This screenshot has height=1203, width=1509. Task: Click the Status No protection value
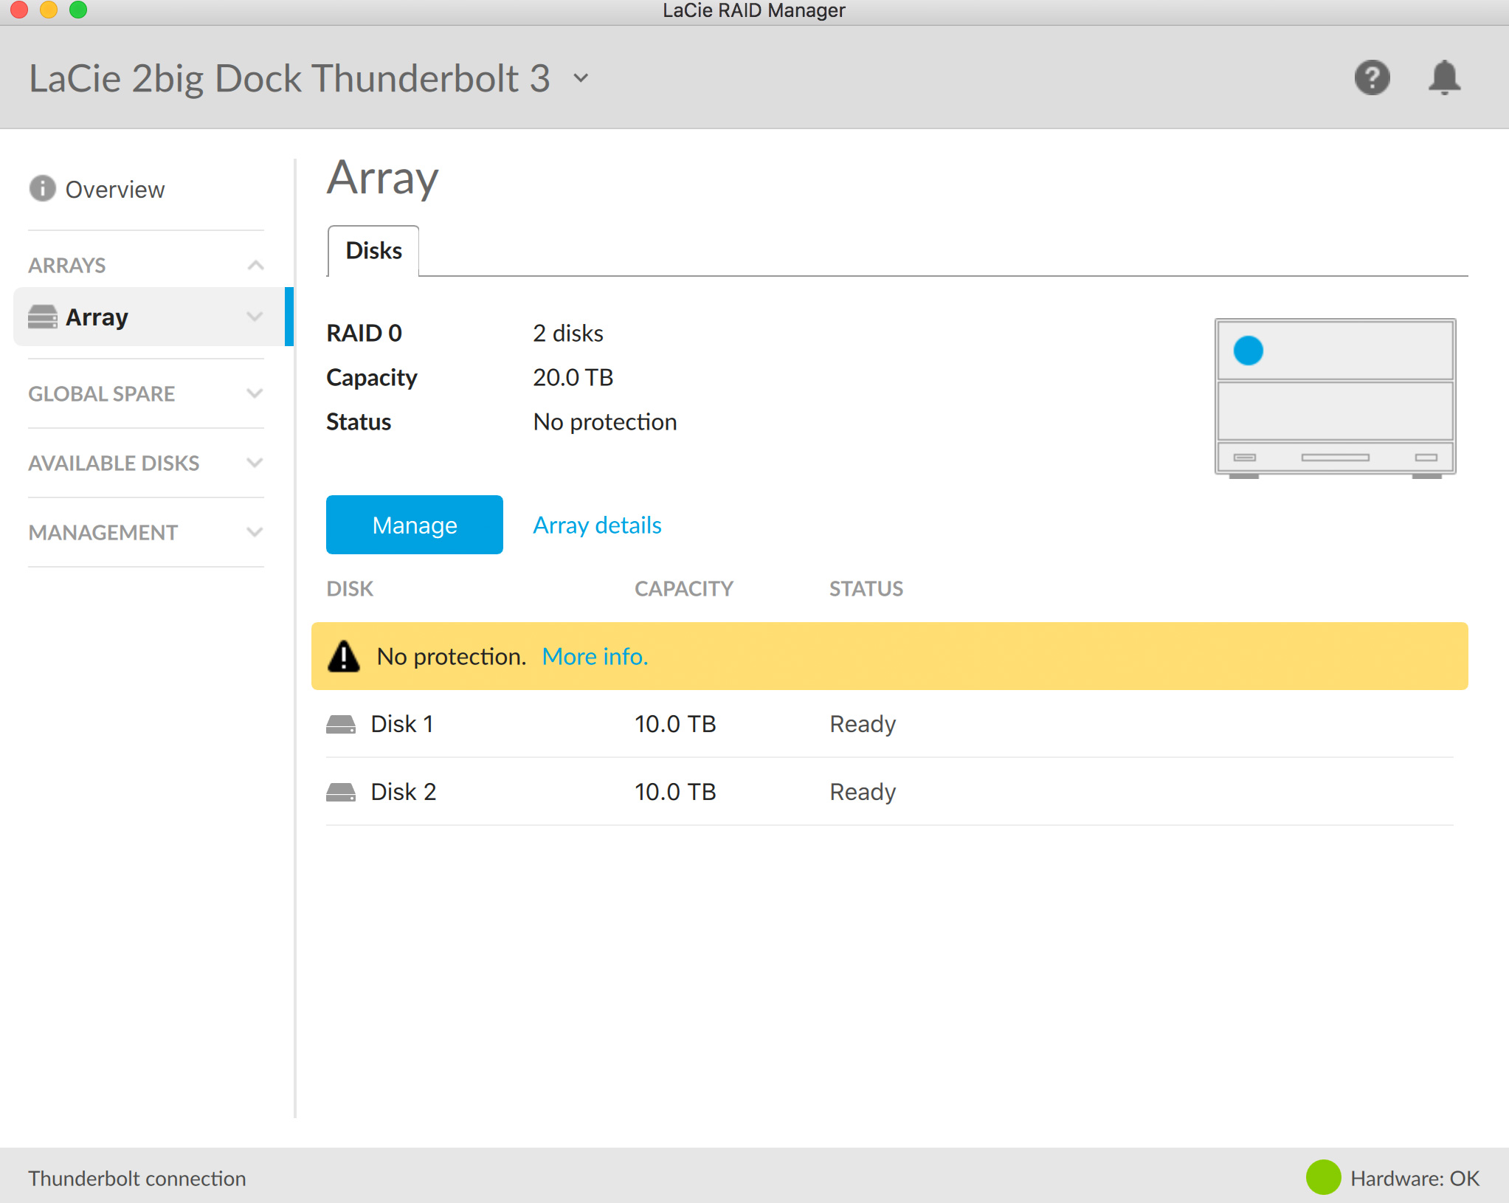(604, 421)
